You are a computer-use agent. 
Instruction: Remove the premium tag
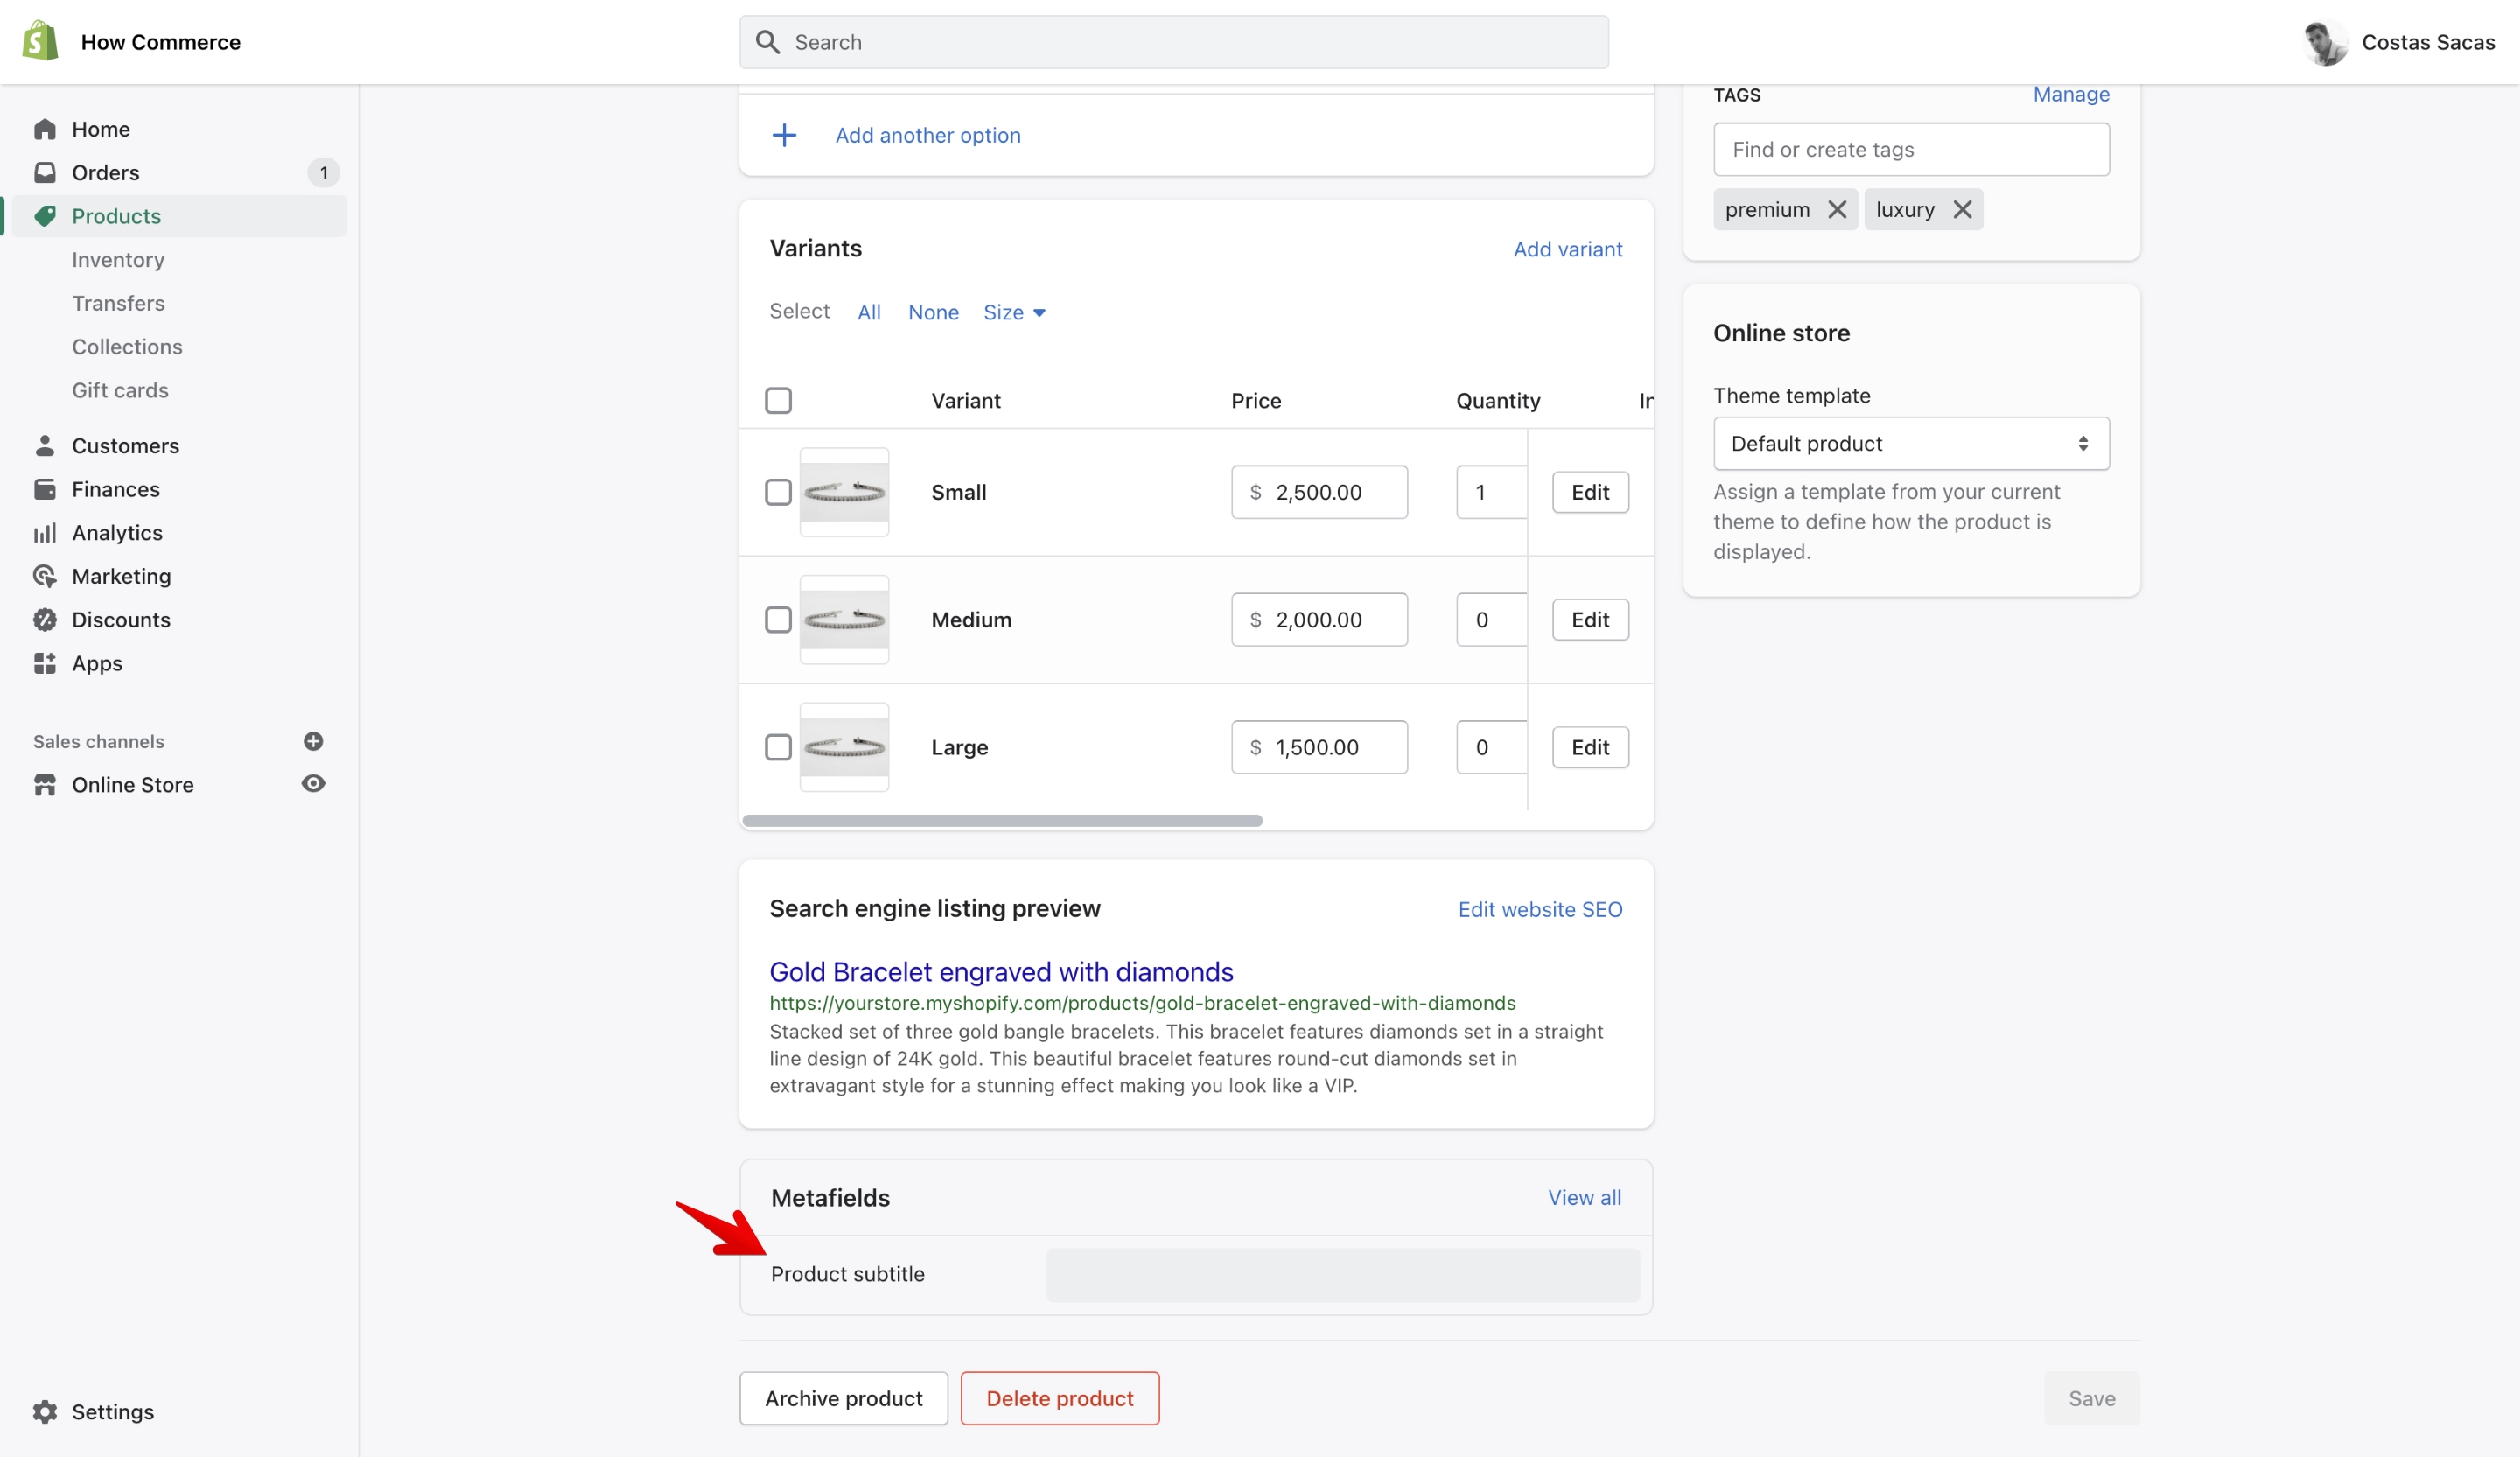tap(1837, 209)
